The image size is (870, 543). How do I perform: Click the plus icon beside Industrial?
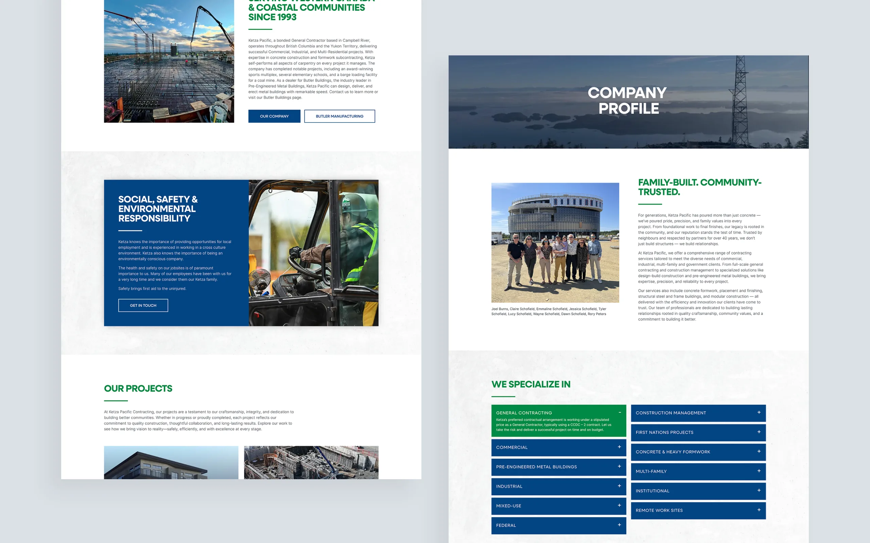pyautogui.click(x=619, y=486)
